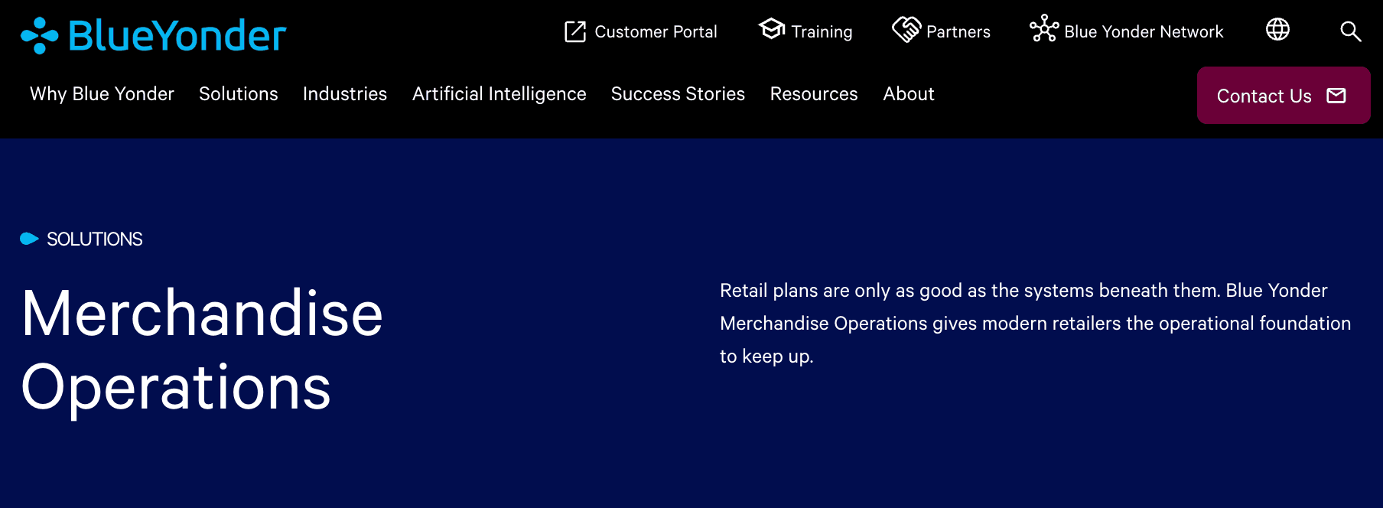Viewport: 1383px width, 508px height.
Task: Click the Blue Yonder Network nodes icon
Action: point(1044,28)
